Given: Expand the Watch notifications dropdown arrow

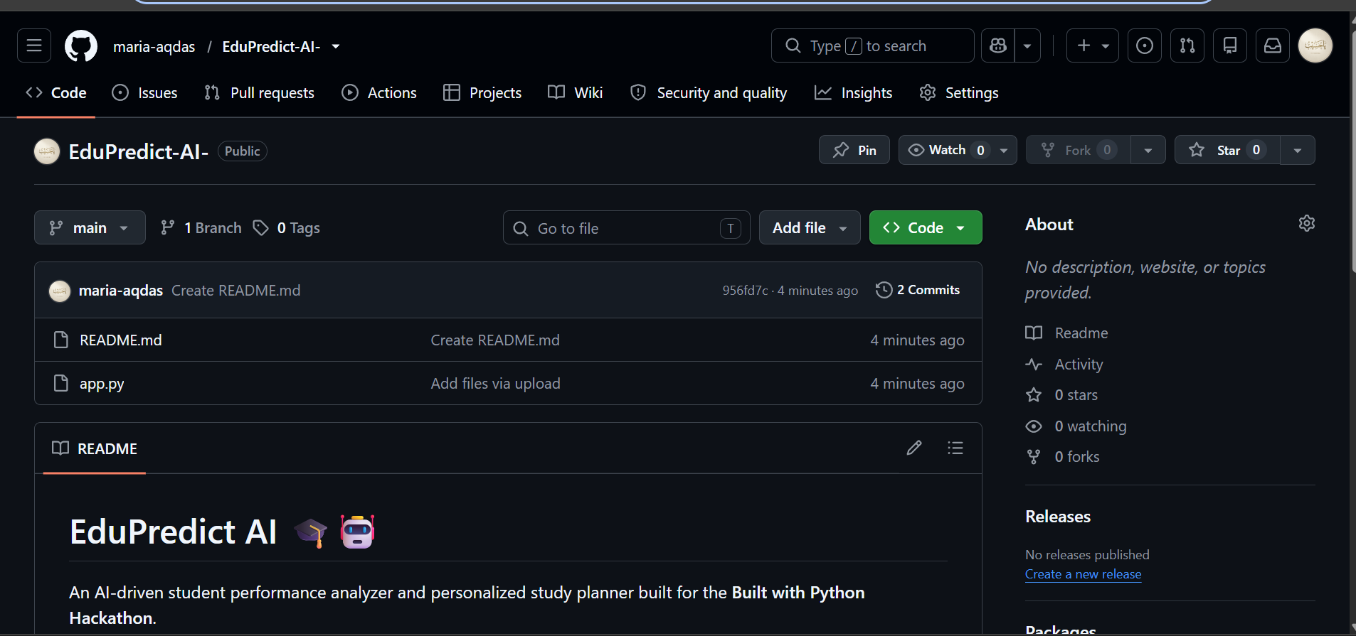Looking at the screenshot, I should pyautogui.click(x=1004, y=150).
